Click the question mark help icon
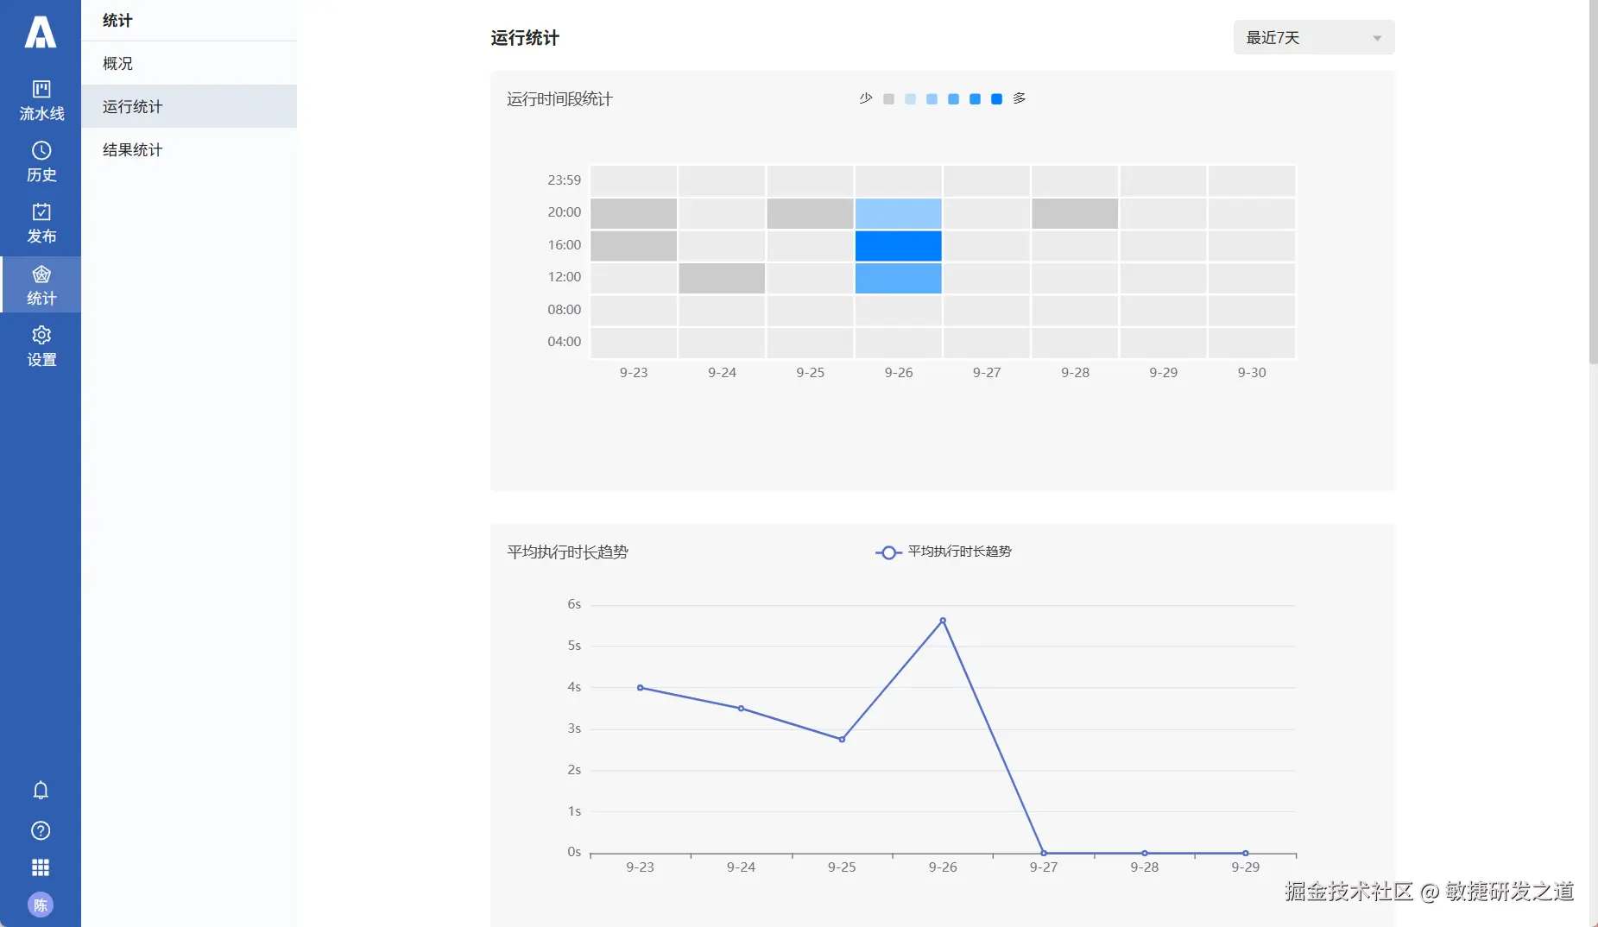 [41, 830]
